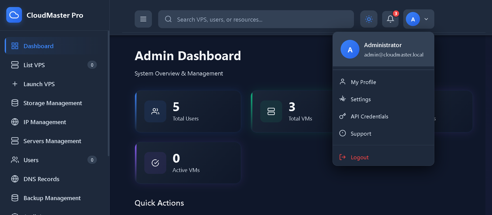492x215 pixels.
Task: Click the CloudMaster Pro brand title
Action: point(55,15)
